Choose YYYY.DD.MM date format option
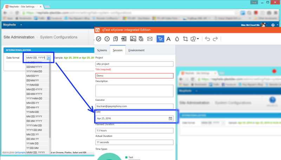Image resolution: width=281 pixels, height=160 pixels. (x=37, y=130)
